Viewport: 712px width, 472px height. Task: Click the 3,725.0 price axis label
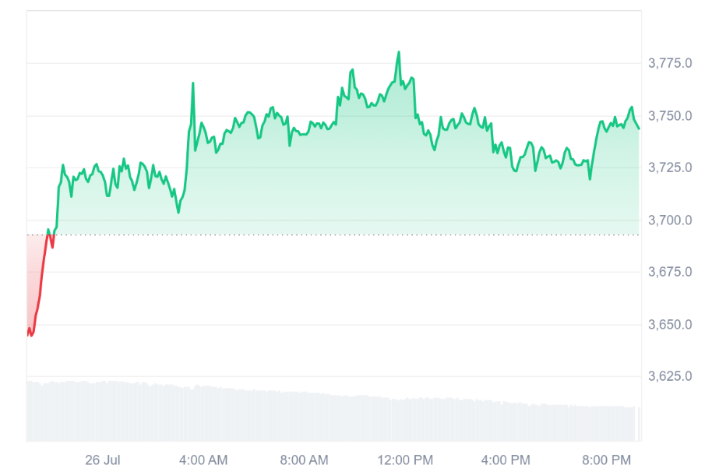coord(670,167)
